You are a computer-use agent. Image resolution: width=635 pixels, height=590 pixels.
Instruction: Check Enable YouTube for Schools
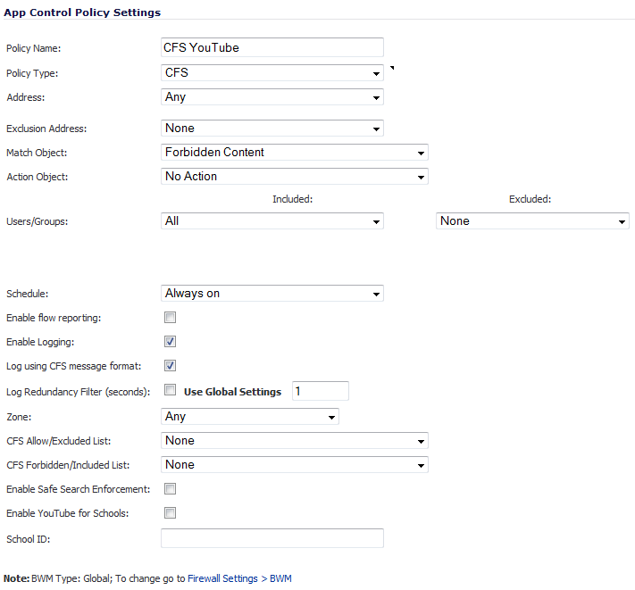[170, 513]
